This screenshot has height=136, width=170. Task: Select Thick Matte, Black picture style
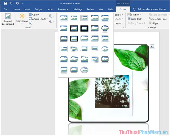(x=84, y=28)
